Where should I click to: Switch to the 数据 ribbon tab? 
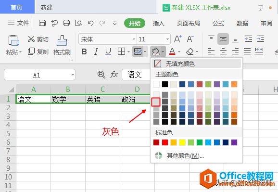coord(242,23)
